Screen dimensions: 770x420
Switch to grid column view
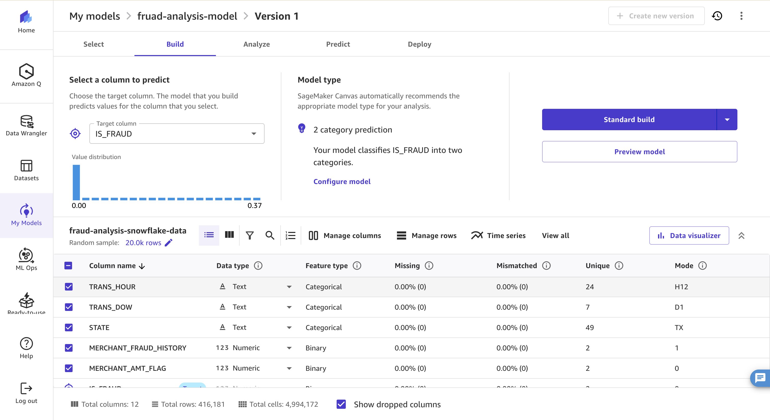229,235
